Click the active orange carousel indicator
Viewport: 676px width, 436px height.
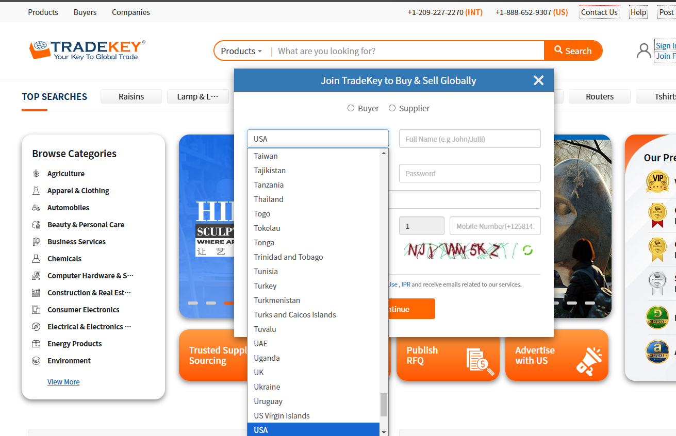coord(229,303)
